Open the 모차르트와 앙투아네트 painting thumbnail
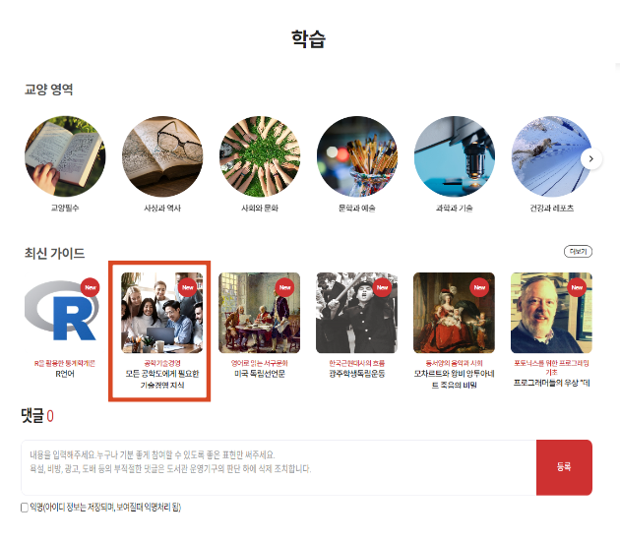This screenshot has width=620, height=541. 454,313
